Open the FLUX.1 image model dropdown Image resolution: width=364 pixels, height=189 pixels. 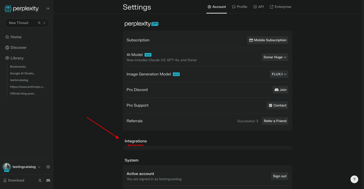279,74
